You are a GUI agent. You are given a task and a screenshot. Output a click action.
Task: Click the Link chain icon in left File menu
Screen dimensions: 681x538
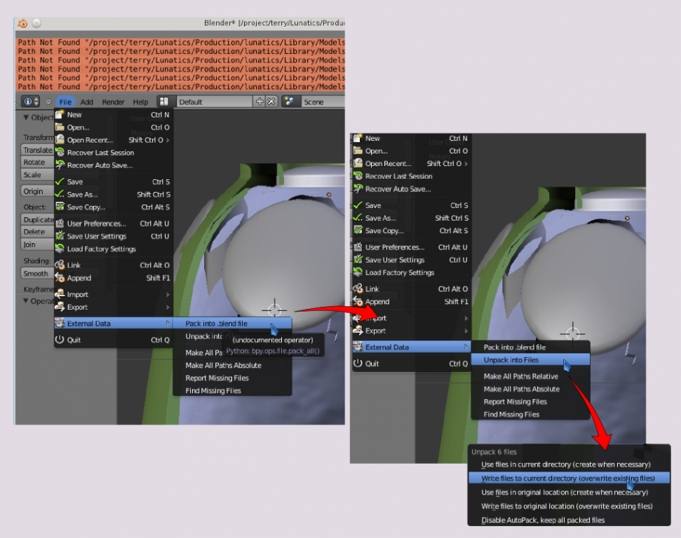point(60,265)
